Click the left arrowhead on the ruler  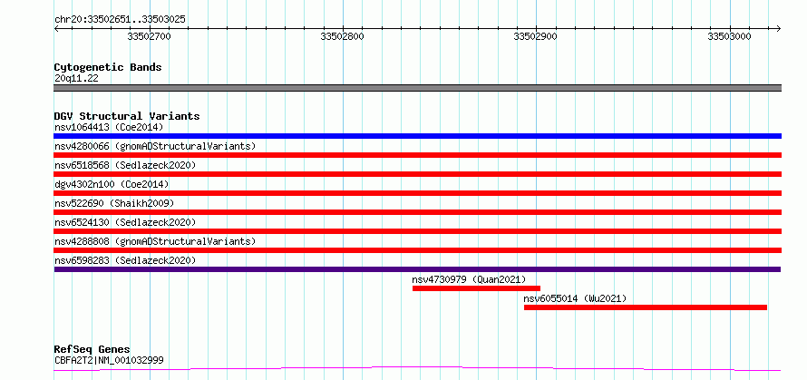56,28
